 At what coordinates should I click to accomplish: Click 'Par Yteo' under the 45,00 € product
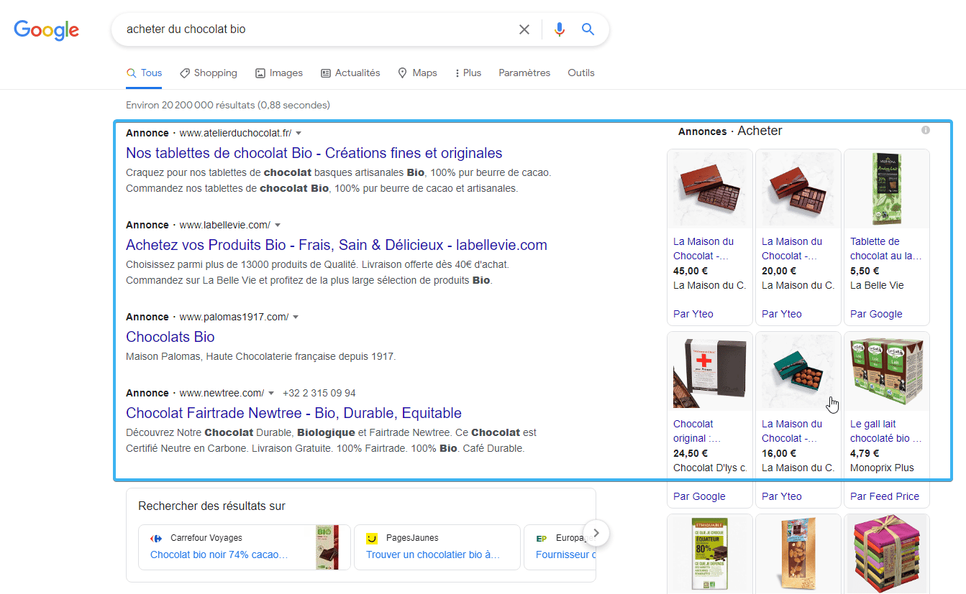[x=693, y=314]
